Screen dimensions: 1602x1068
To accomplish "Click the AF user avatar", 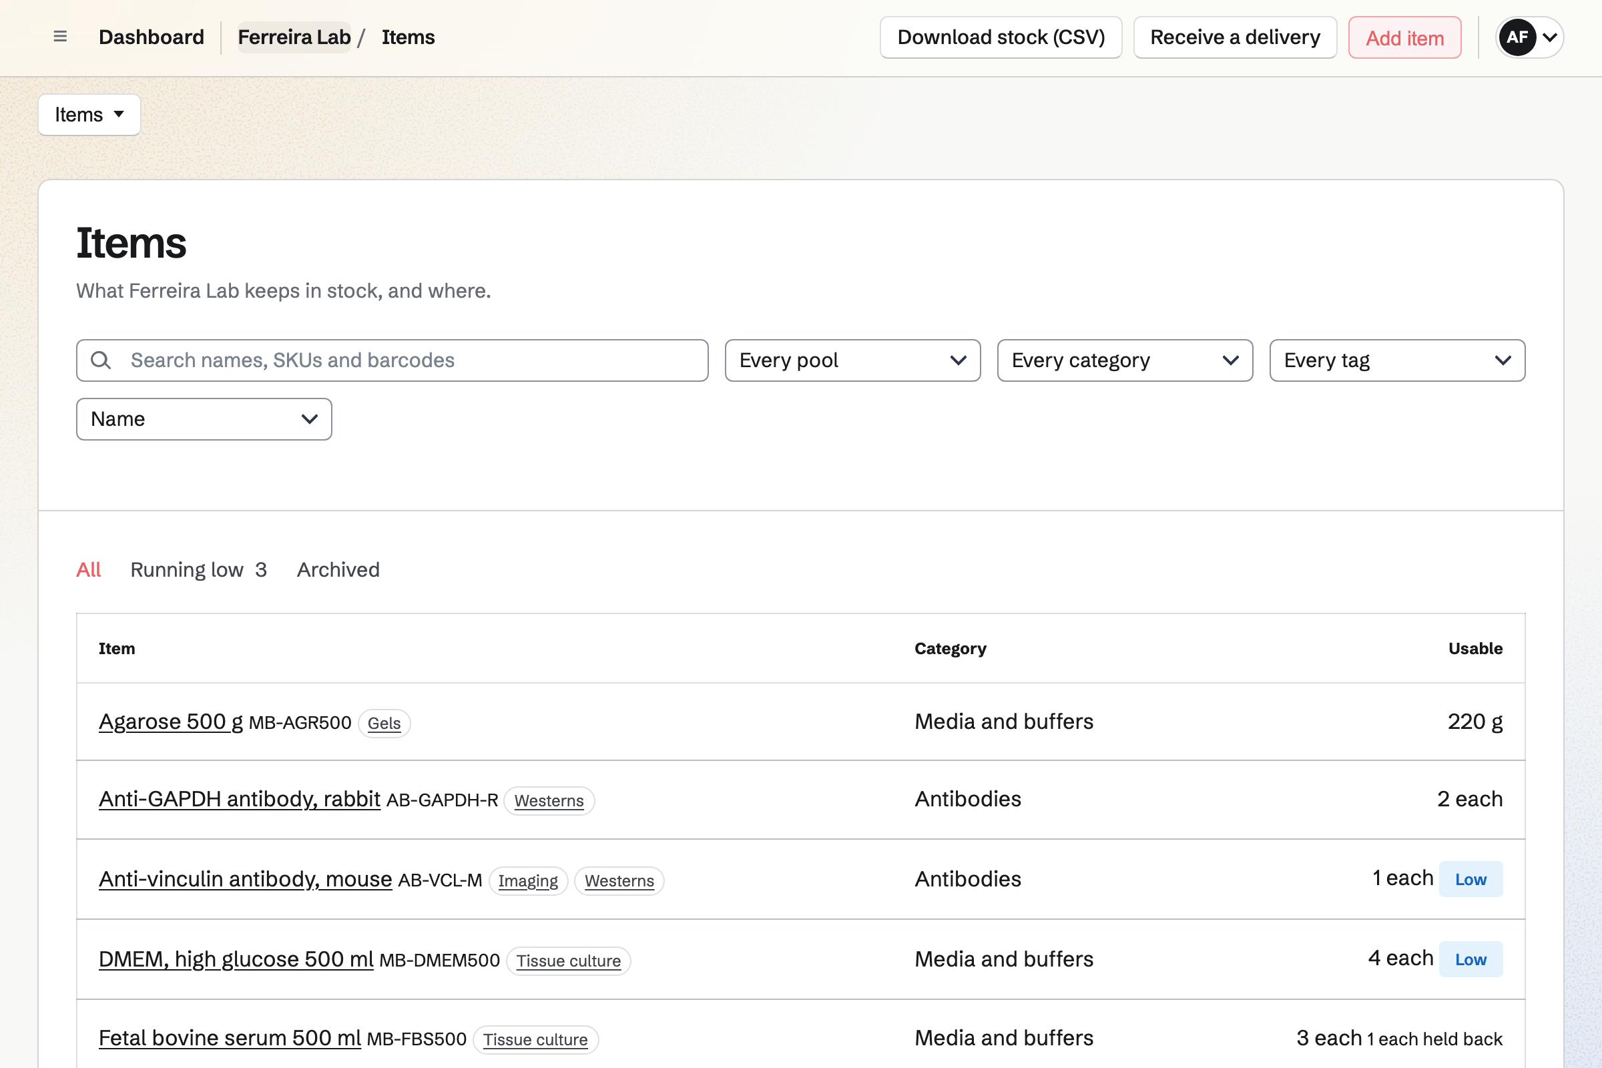I will click(x=1517, y=37).
